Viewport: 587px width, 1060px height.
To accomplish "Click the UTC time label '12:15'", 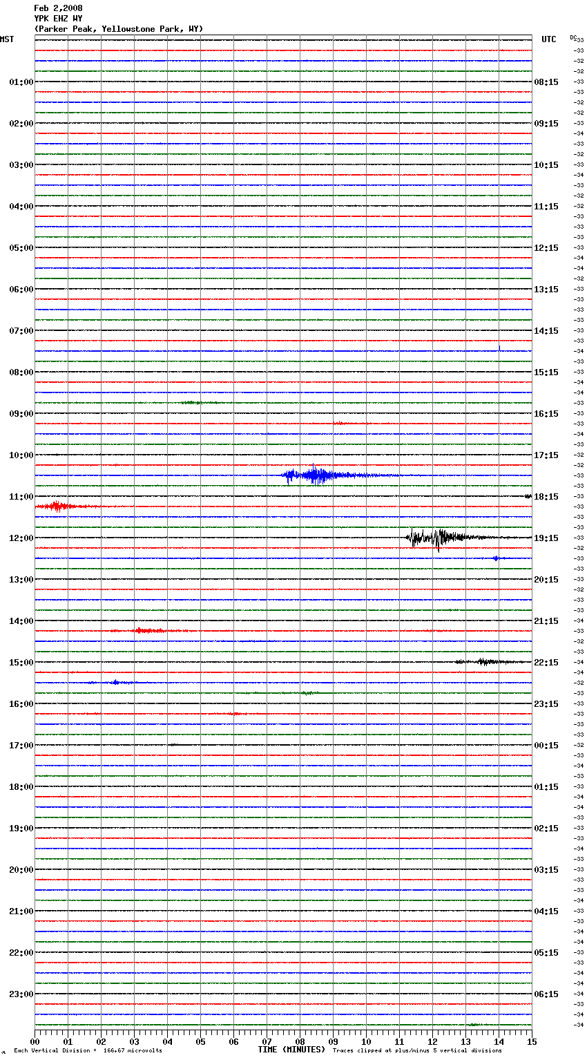I will [x=546, y=248].
